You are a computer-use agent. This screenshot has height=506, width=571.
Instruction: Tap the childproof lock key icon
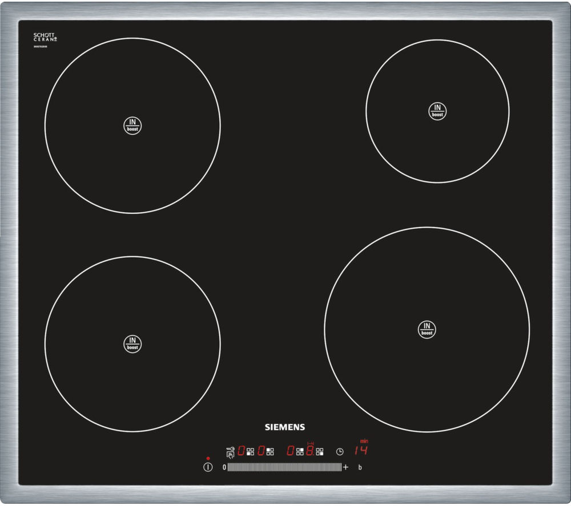pos(231,453)
